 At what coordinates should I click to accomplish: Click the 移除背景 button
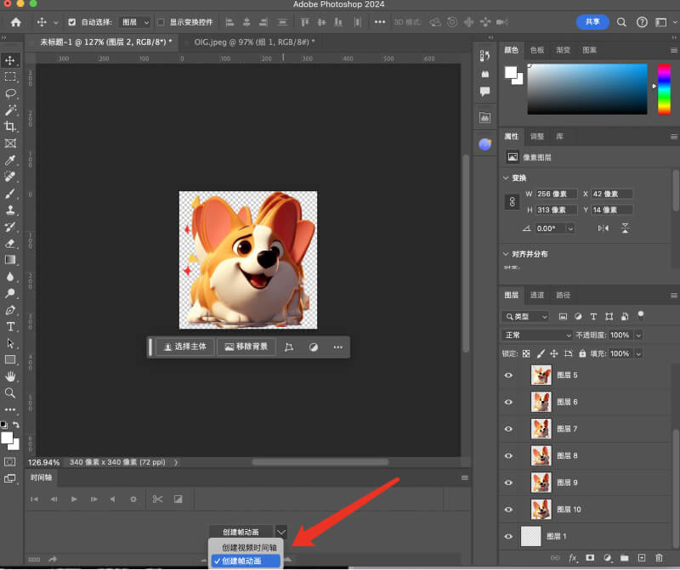(x=246, y=347)
